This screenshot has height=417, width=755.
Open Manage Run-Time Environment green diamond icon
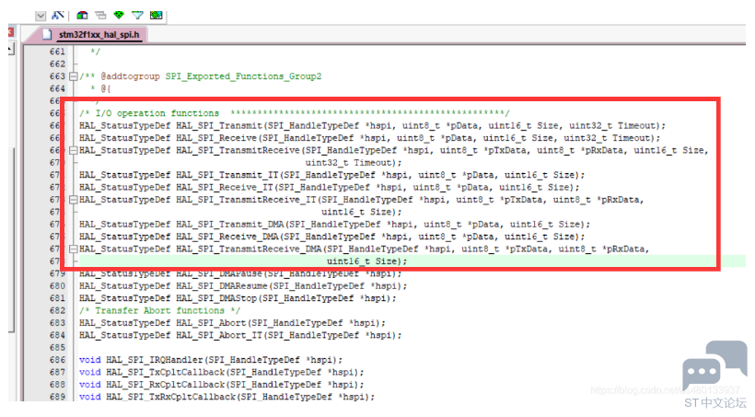tap(119, 15)
